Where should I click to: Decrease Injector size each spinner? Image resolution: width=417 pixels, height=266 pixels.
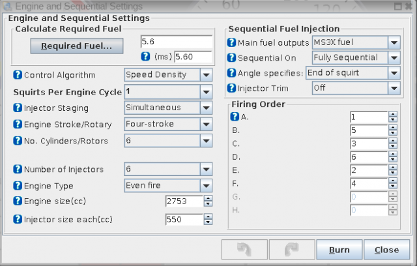[208, 223]
